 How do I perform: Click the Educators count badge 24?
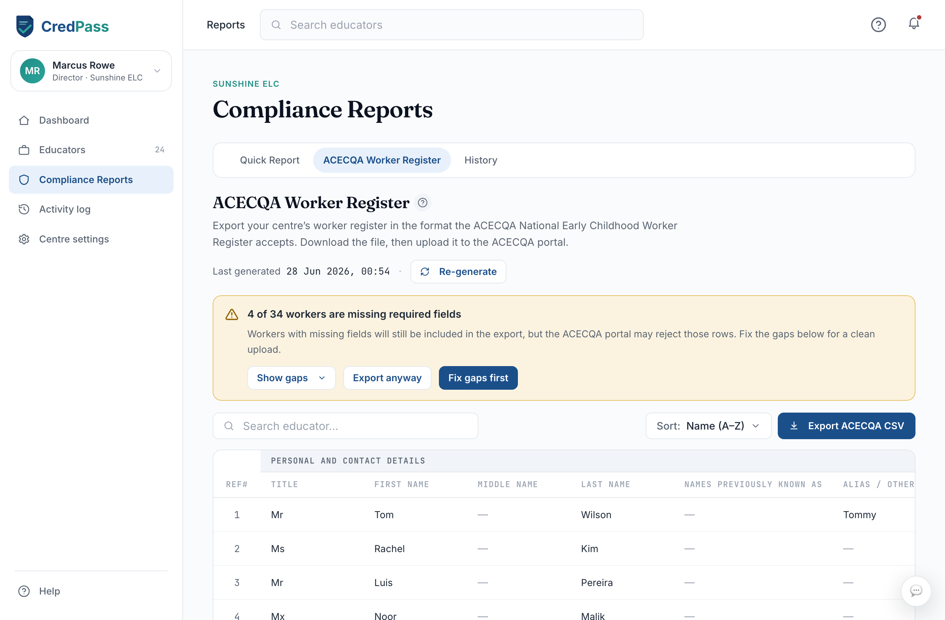pyautogui.click(x=159, y=149)
